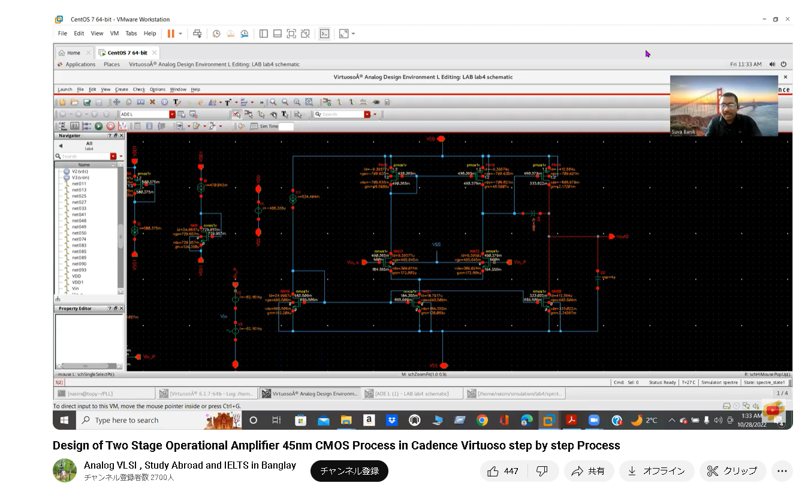The width and height of the screenshot is (805, 486).
Task: Click the zoom in magnifier icon
Action: point(273,102)
